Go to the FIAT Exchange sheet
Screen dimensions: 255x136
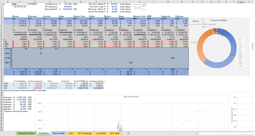[84, 133]
